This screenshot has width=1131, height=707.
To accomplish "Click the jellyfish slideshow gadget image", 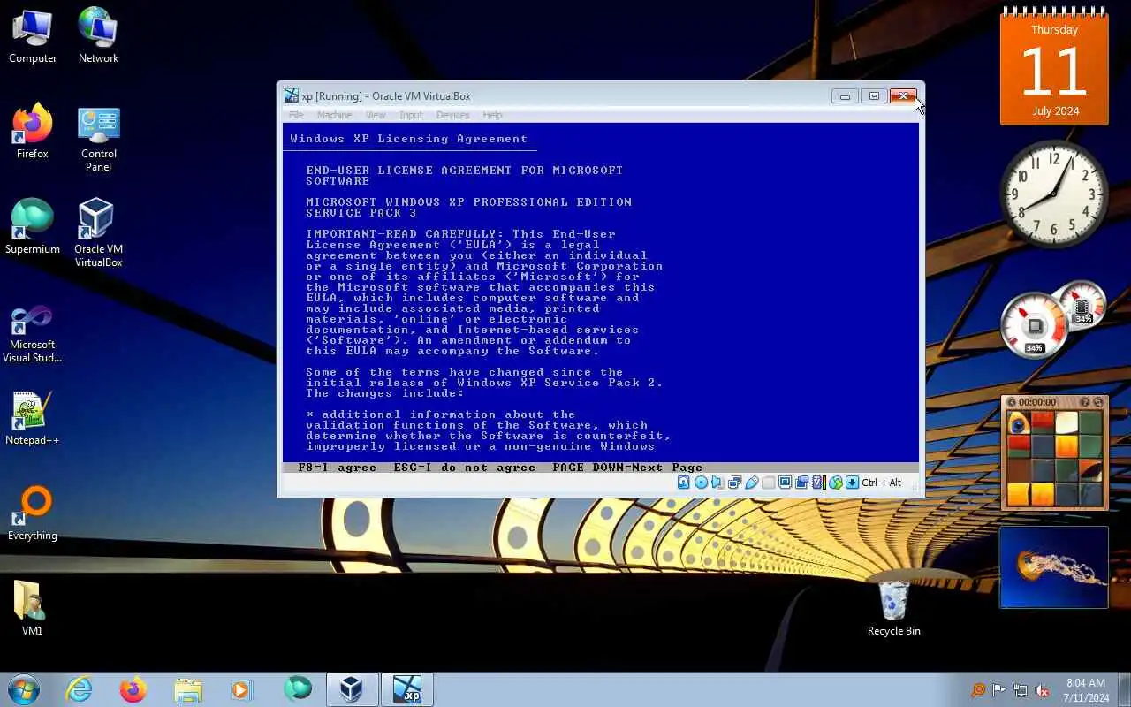I will (1053, 567).
